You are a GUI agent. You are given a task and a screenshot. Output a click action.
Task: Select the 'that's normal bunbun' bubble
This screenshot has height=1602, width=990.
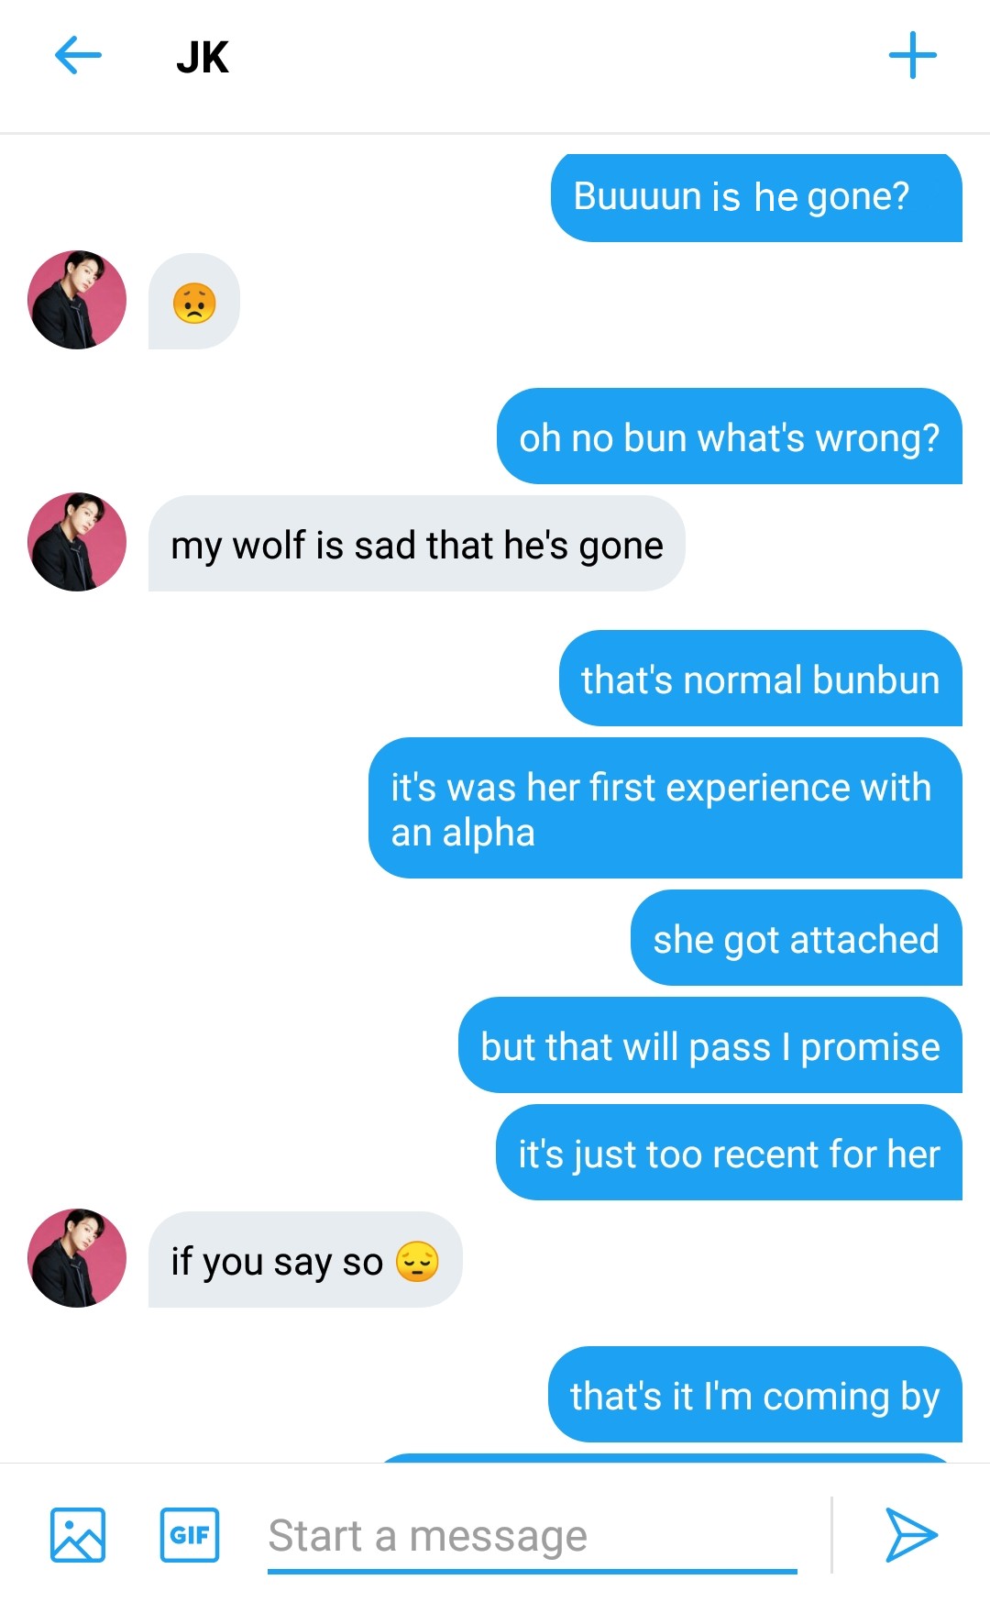(761, 679)
